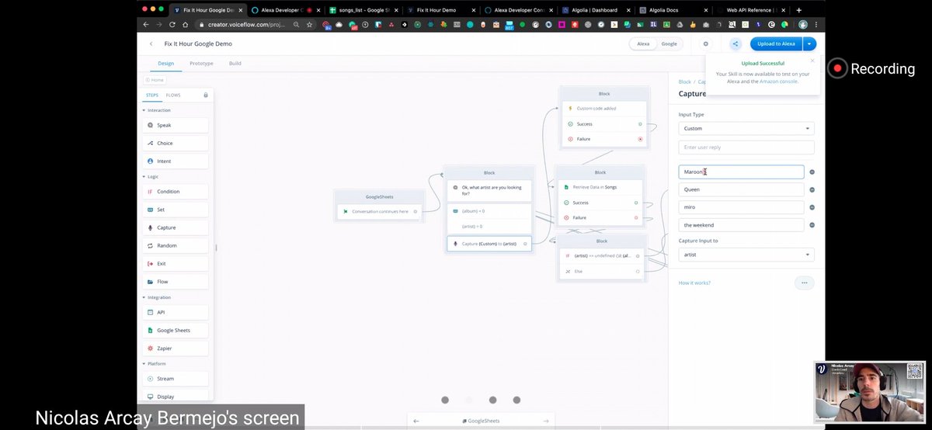This screenshot has width=932, height=430.
Task: Collapse the Integration section
Action: click(x=158, y=297)
